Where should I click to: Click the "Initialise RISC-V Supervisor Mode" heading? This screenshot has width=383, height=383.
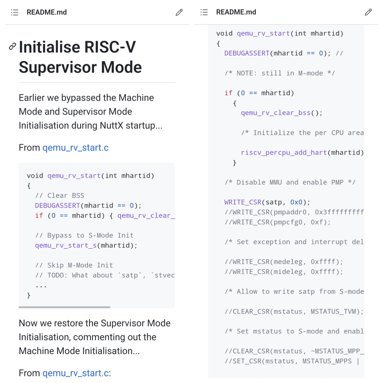pos(80,57)
